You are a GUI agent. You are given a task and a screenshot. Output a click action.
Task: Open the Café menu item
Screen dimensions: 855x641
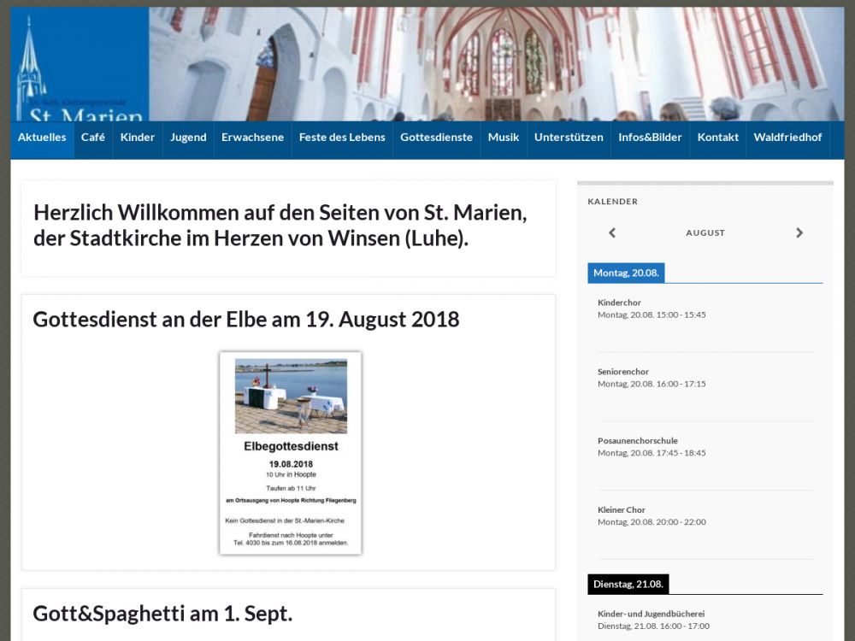[x=93, y=138]
